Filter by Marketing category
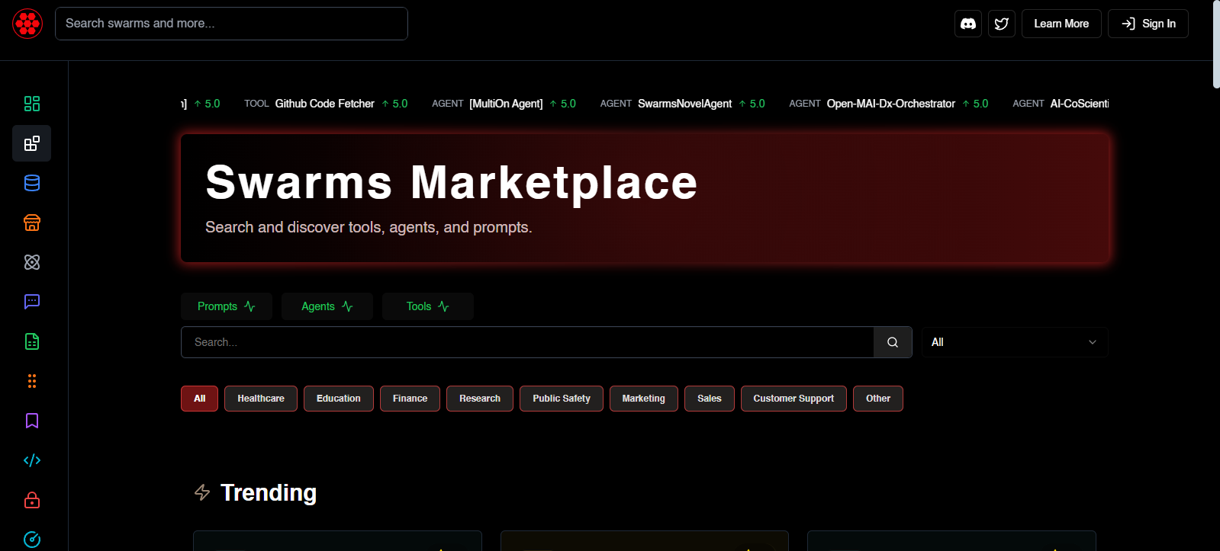Viewport: 1220px width, 551px height. [644, 399]
